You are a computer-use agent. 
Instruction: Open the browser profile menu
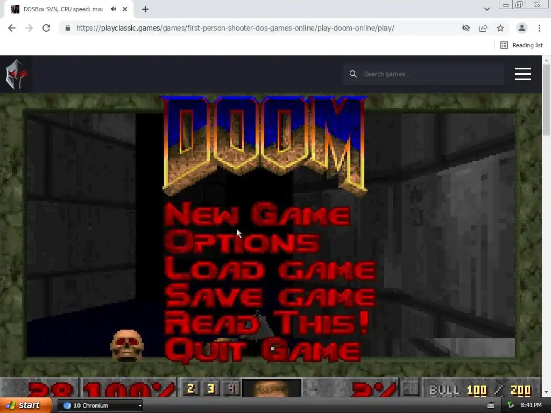[x=522, y=28]
